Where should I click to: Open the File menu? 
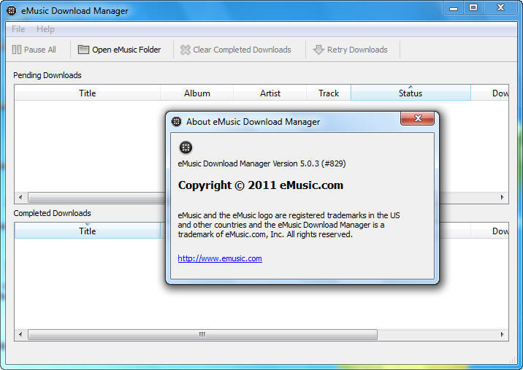point(18,29)
